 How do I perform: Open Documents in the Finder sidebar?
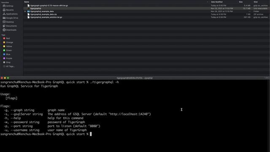coord(10,26)
